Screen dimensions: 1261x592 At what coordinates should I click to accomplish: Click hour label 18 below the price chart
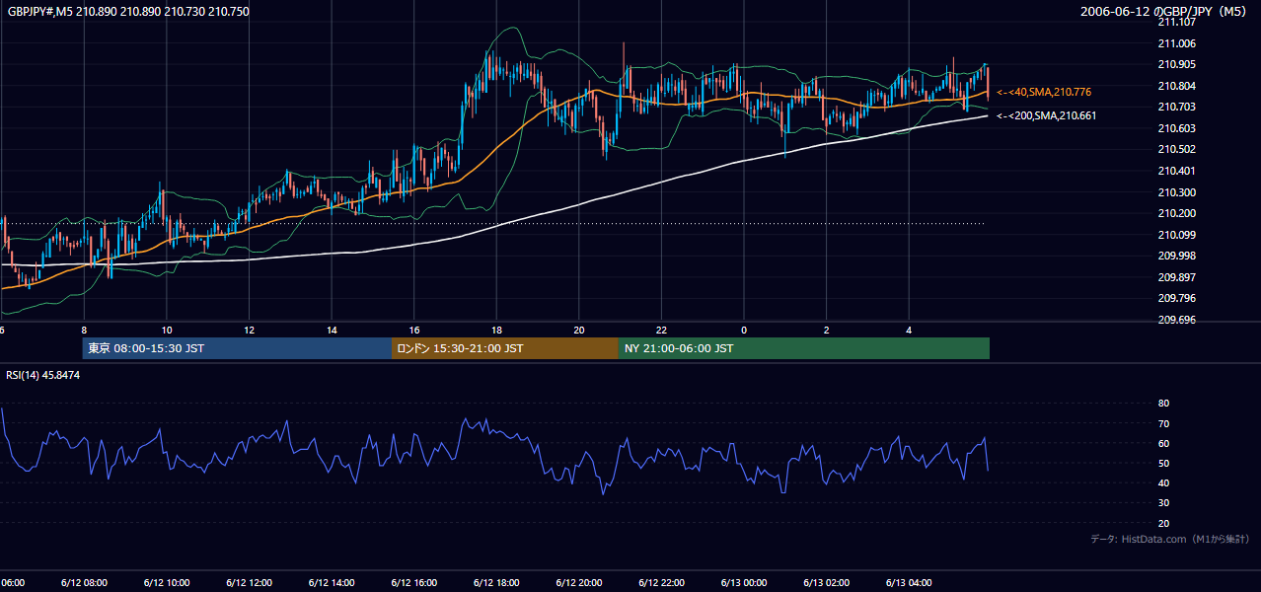coord(496,331)
